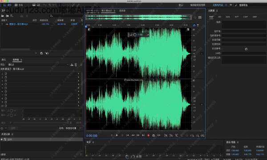Screen dimensions: 267x160
Task: Click the 0:00.000 timecode display
Action: (92, 136)
